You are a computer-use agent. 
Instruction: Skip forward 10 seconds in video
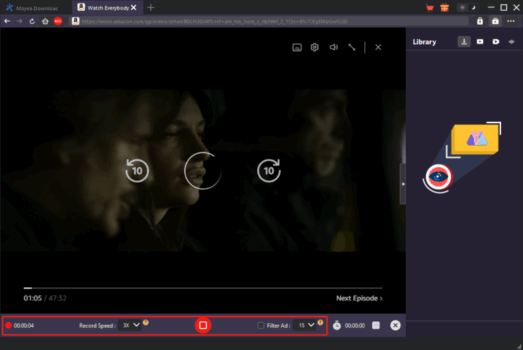(x=269, y=171)
